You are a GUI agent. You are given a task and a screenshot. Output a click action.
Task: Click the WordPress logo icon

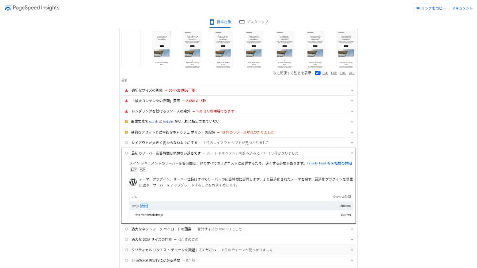(133, 182)
